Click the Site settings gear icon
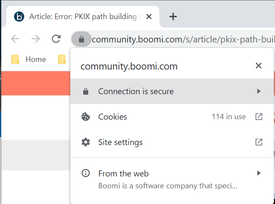The height and width of the screenshot is (204, 275). [x=86, y=142]
